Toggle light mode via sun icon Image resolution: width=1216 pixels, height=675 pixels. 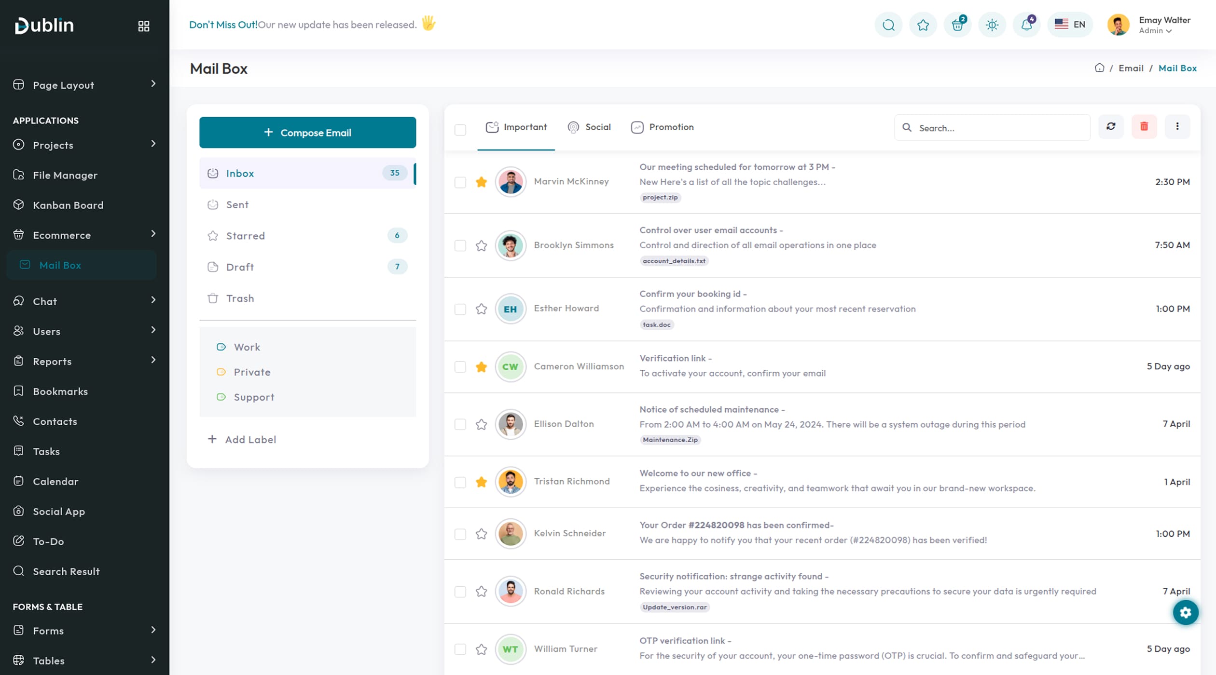click(x=992, y=25)
